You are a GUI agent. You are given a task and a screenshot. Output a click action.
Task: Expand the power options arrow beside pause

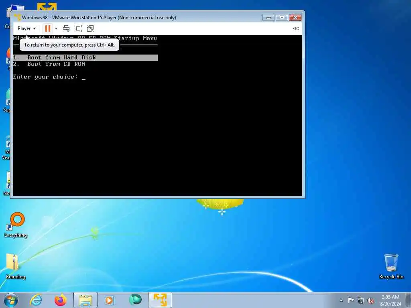click(56, 28)
